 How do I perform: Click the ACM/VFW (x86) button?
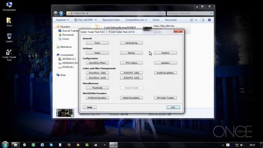(x=131, y=73)
